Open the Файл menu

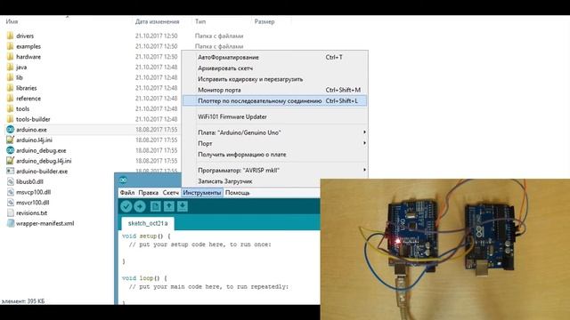tap(127, 193)
